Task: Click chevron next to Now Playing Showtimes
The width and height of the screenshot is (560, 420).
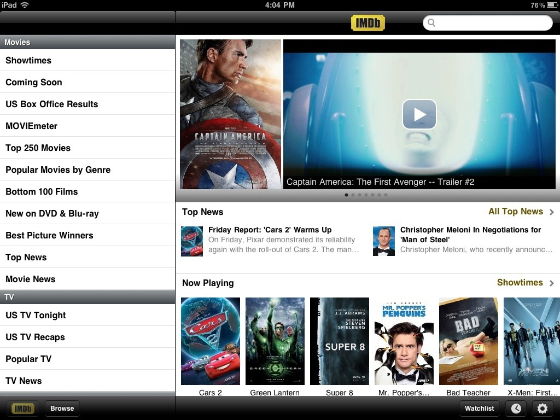Action: click(552, 283)
